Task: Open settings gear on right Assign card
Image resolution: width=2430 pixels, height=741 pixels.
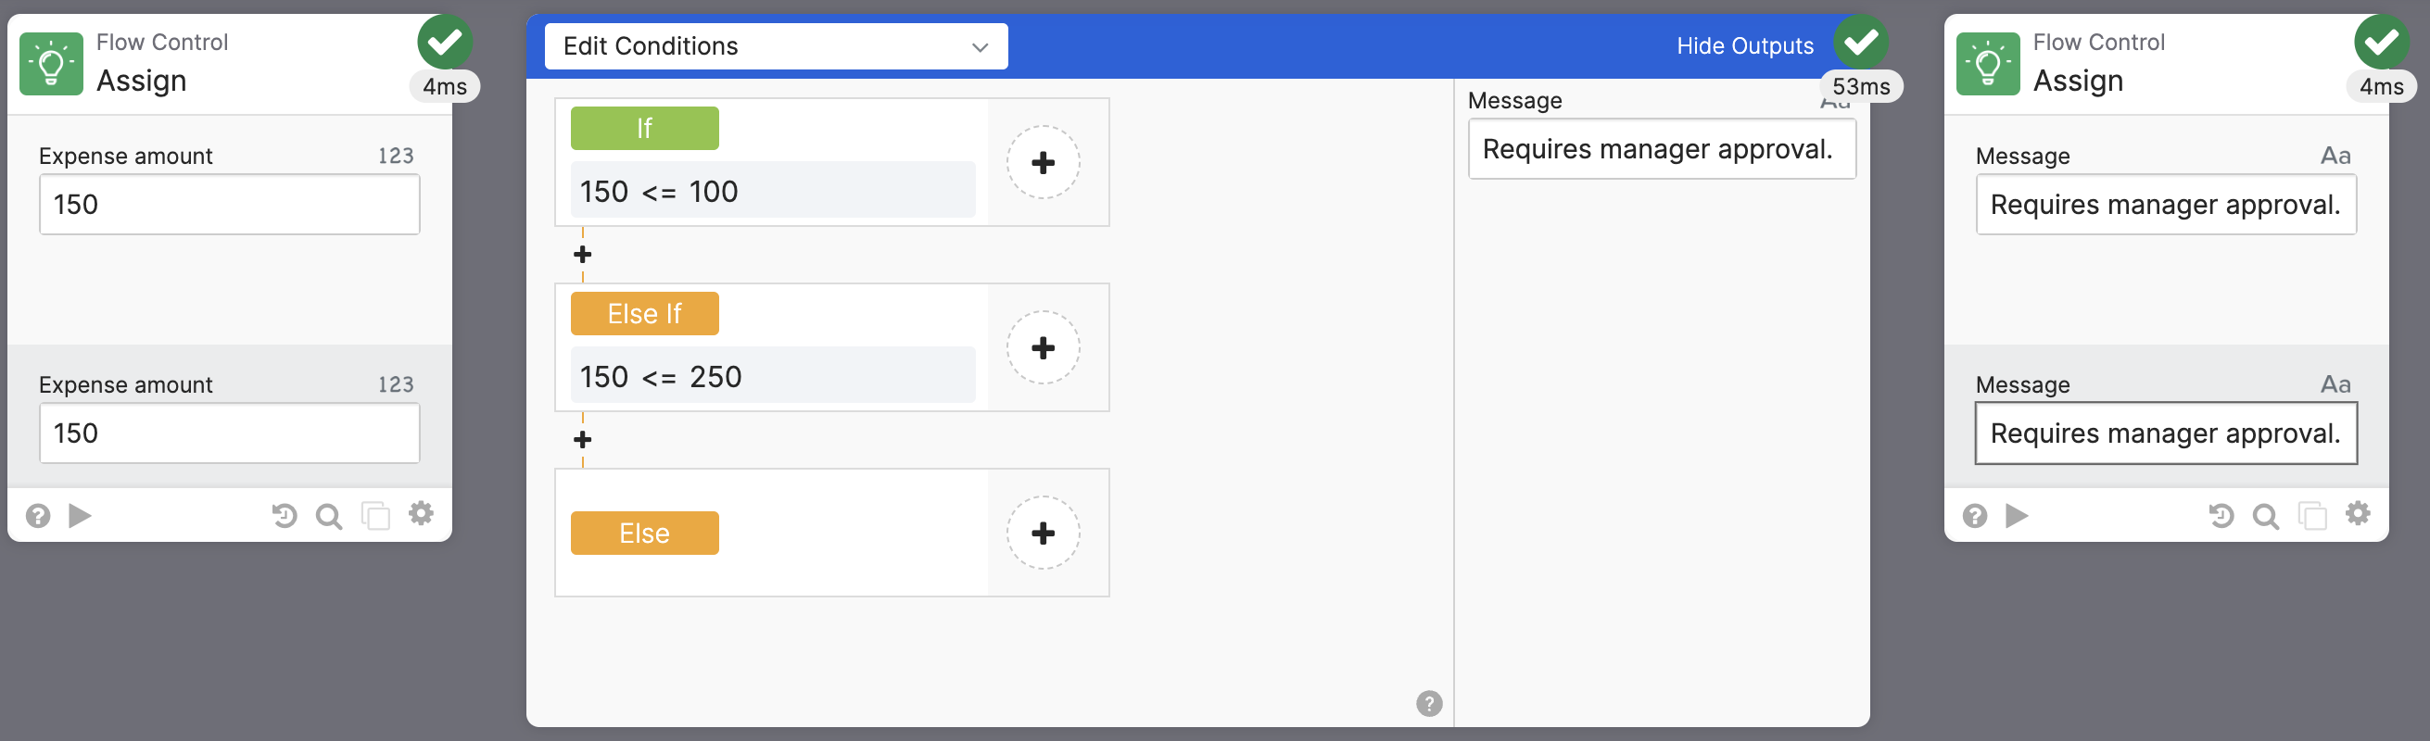Action: coord(2358,514)
